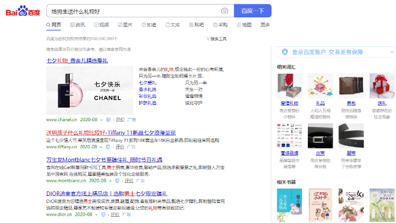The image size is (396, 223).
Task: Open the 爱情礼物 link
Action: point(289,103)
